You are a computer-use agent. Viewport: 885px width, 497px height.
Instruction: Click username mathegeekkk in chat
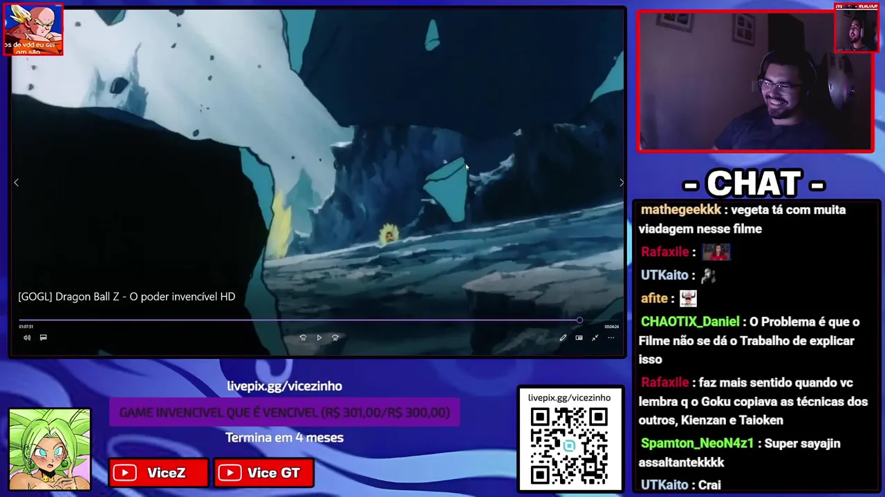pyautogui.click(x=681, y=210)
